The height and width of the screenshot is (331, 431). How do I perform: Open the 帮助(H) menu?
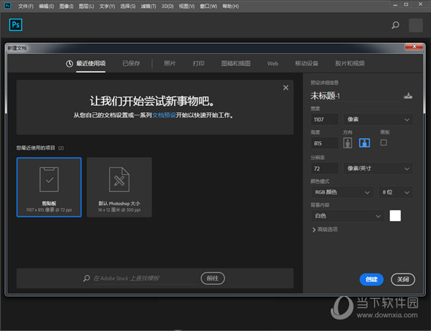pyautogui.click(x=231, y=6)
